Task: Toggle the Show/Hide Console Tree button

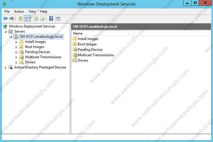Action: click(x=27, y=18)
